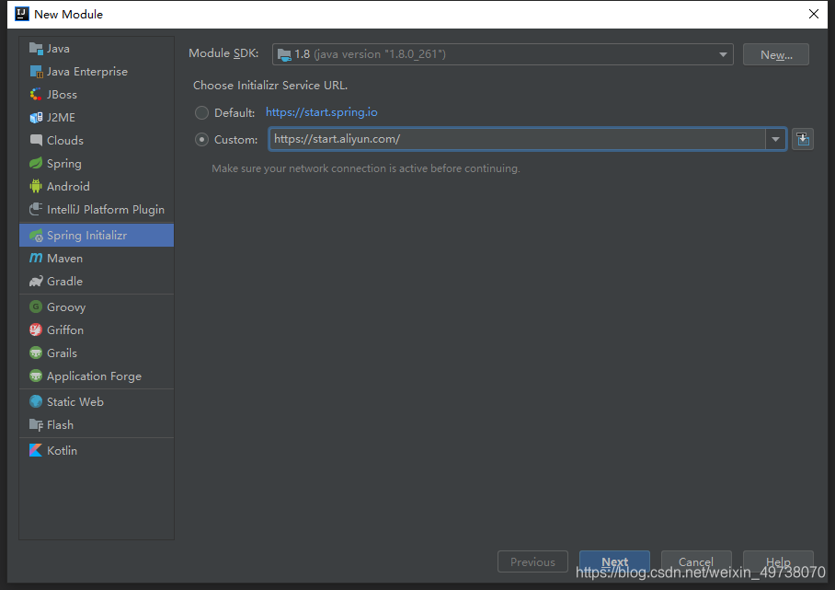The width and height of the screenshot is (835, 590).
Task: Click the Spring Initializr icon
Action: [x=36, y=235]
